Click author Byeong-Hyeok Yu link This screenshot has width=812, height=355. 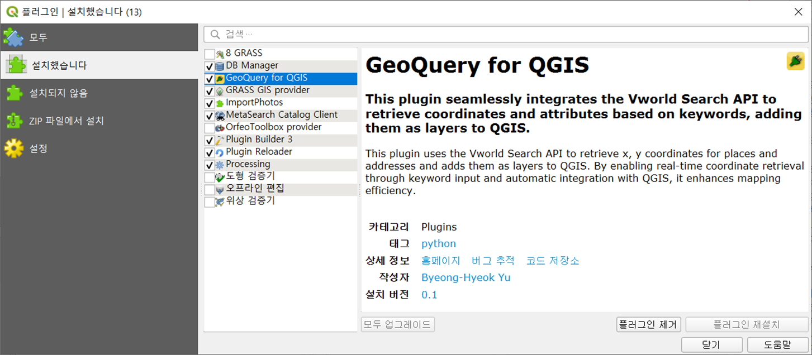pos(466,277)
